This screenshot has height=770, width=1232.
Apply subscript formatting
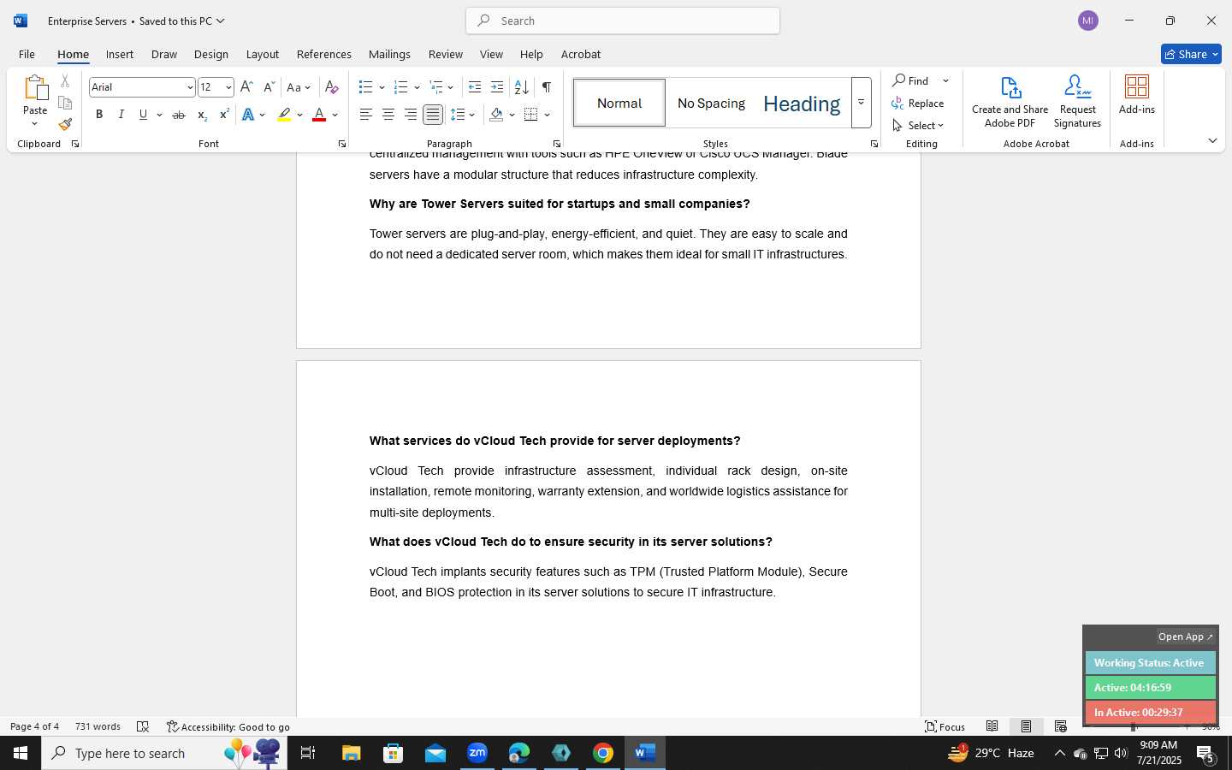[202, 115]
